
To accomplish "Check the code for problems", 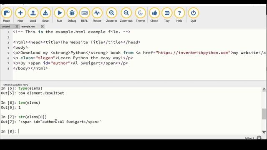I will coord(154,15).
